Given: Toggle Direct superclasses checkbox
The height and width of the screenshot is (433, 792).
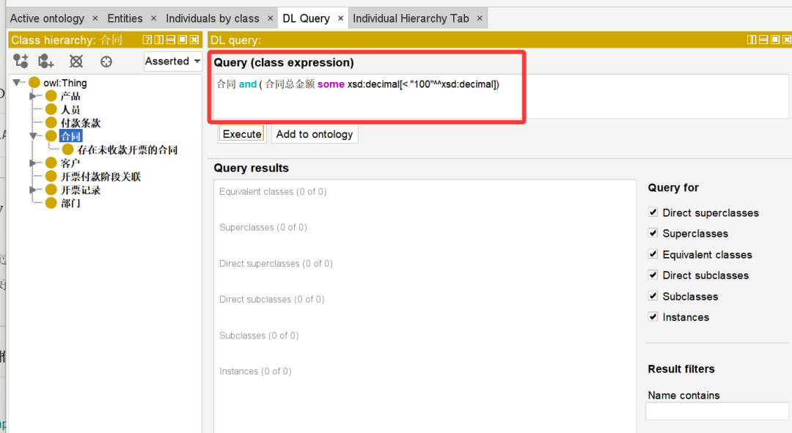Looking at the screenshot, I should (x=653, y=212).
